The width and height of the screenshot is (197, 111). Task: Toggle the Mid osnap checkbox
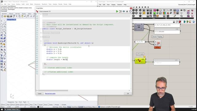[x=16, y=105]
